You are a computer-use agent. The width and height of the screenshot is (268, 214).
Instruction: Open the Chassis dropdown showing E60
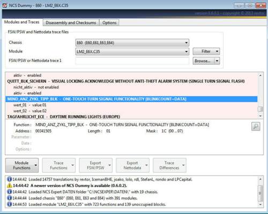coord(132,42)
